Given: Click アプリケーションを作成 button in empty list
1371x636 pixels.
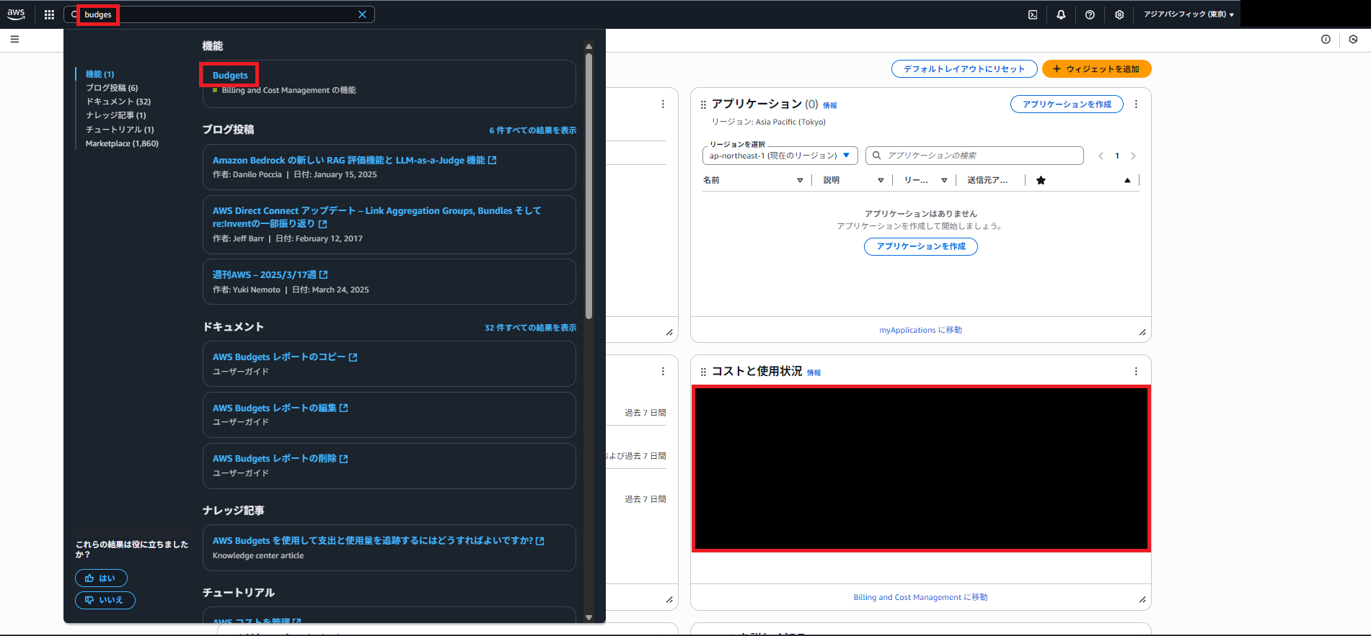Looking at the screenshot, I should coord(920,246).
